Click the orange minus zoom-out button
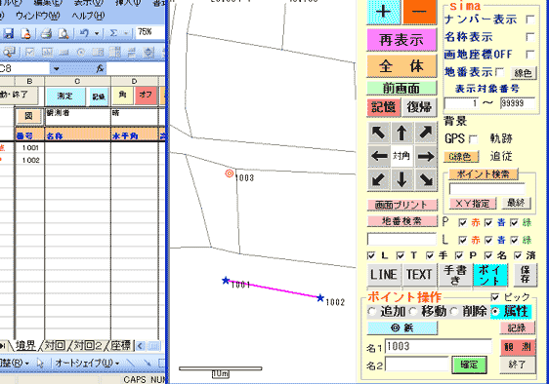 click(419, 12)
